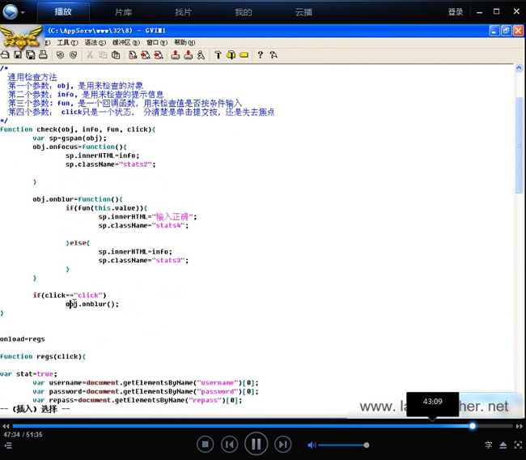This screenshot has height=460, width=526.
Task: Click the help question mark toolbar icon
Action: 260,55
